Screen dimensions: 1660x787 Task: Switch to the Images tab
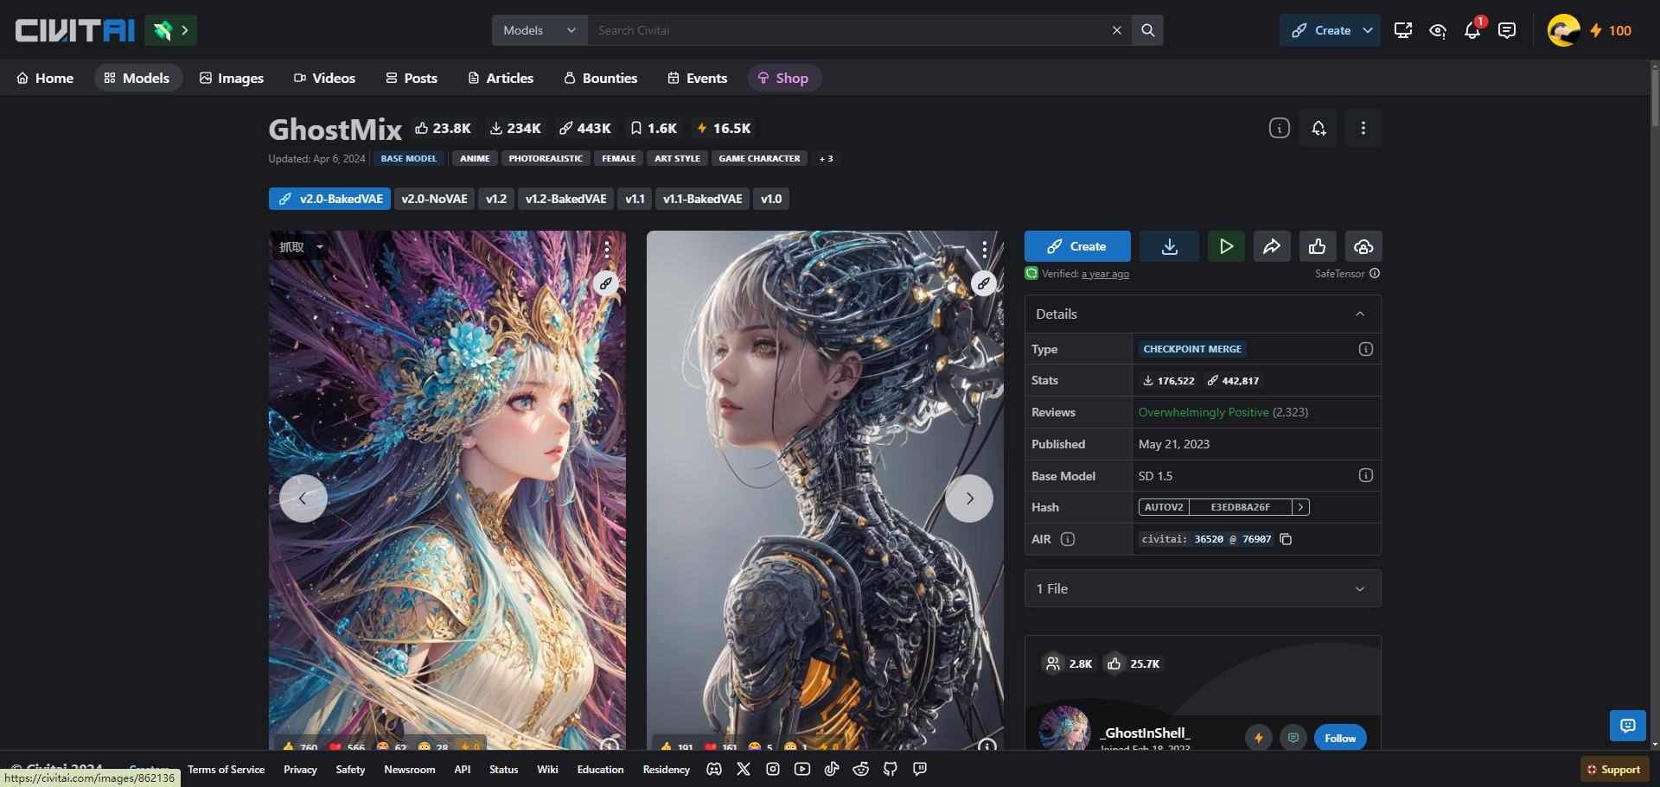point(232,78)
